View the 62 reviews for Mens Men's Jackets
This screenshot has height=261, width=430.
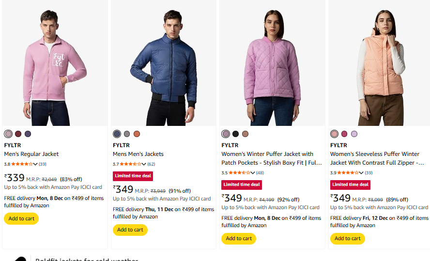click(x=152, y=164)
